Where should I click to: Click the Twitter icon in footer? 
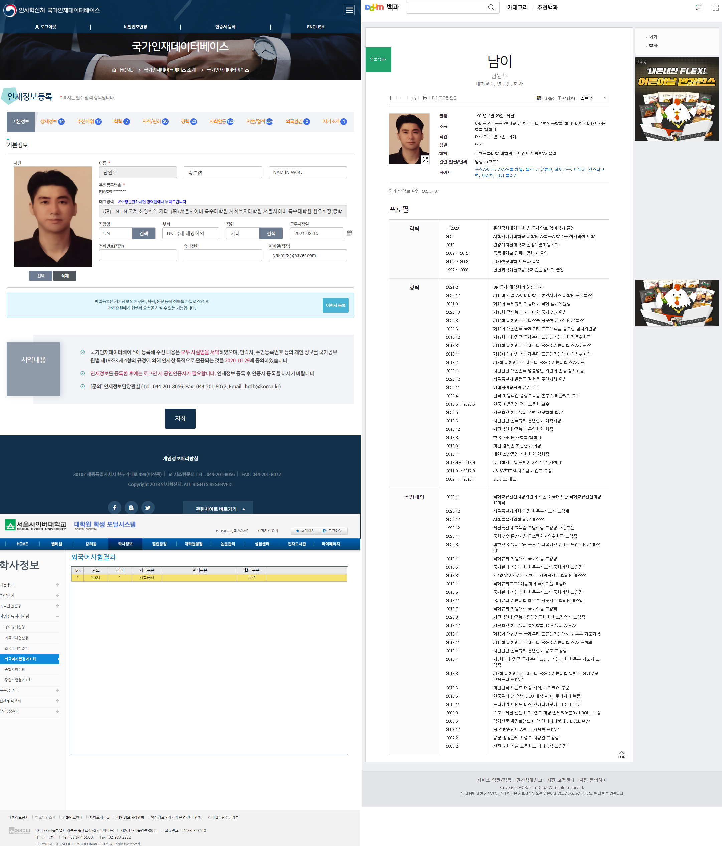click(148, 508)
